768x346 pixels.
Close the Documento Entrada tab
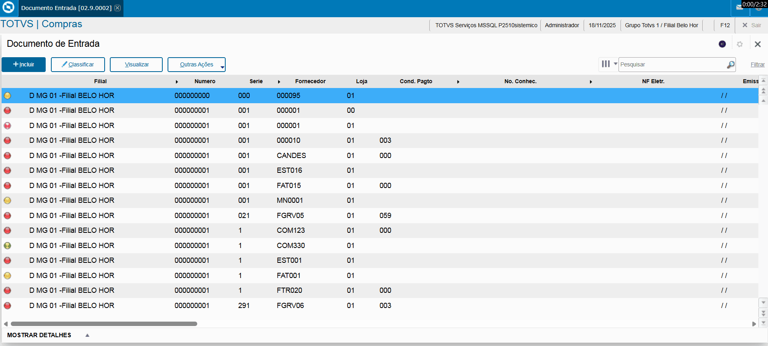tap(117, 8)
